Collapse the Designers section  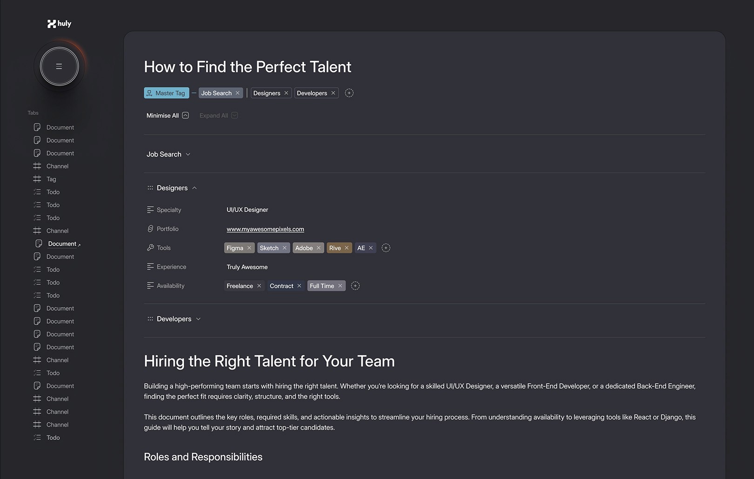[195, 188]
